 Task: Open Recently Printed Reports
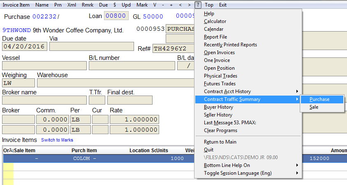pyautogui.click(x=248, y=45)
